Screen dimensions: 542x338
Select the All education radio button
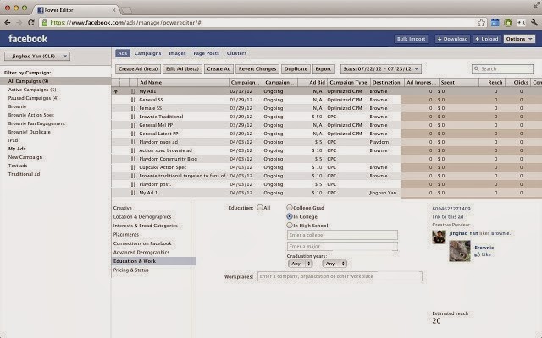pos(260,208)
